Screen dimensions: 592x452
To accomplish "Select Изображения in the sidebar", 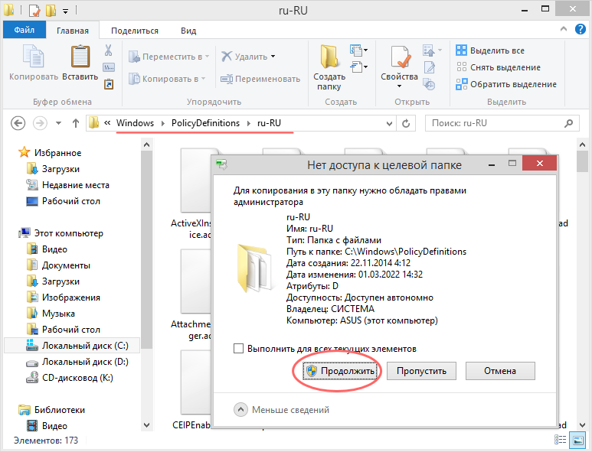I will coord(64,298).
